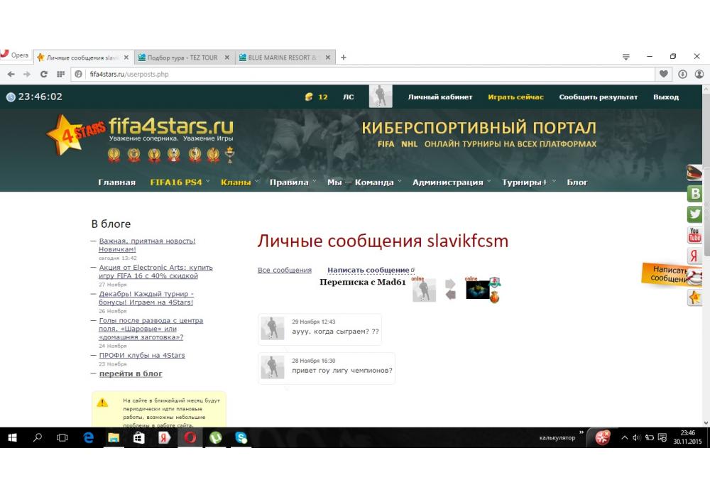Open Акция от Electronic Arts post

155,272
